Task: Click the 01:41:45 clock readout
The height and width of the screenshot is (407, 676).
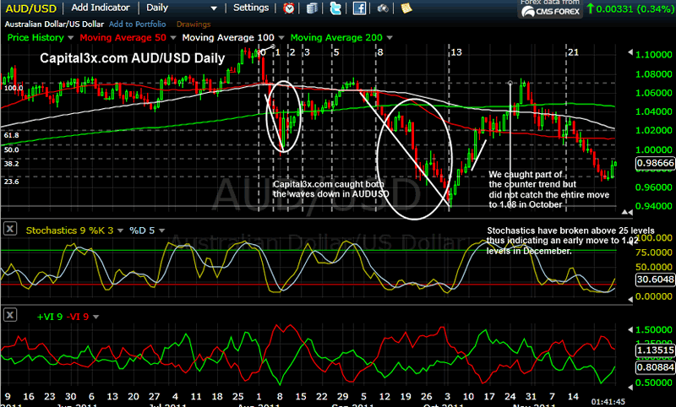Action: tap(608, 402)
